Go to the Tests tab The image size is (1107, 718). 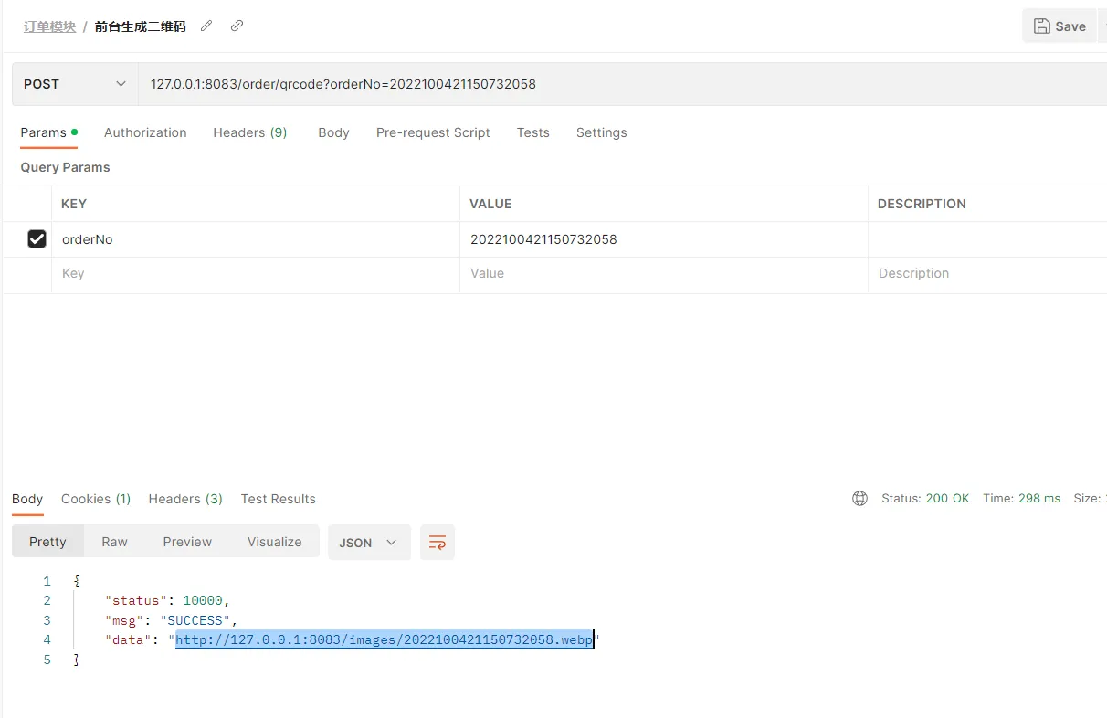[532, 132]
